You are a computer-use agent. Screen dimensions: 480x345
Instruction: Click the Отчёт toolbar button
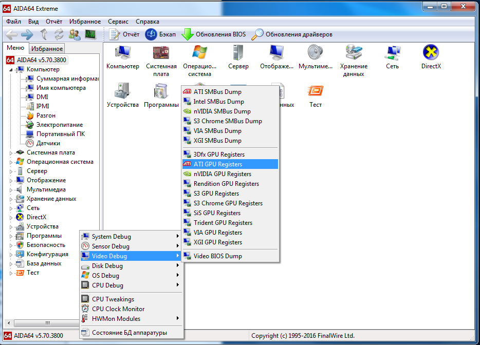[124, 34]
